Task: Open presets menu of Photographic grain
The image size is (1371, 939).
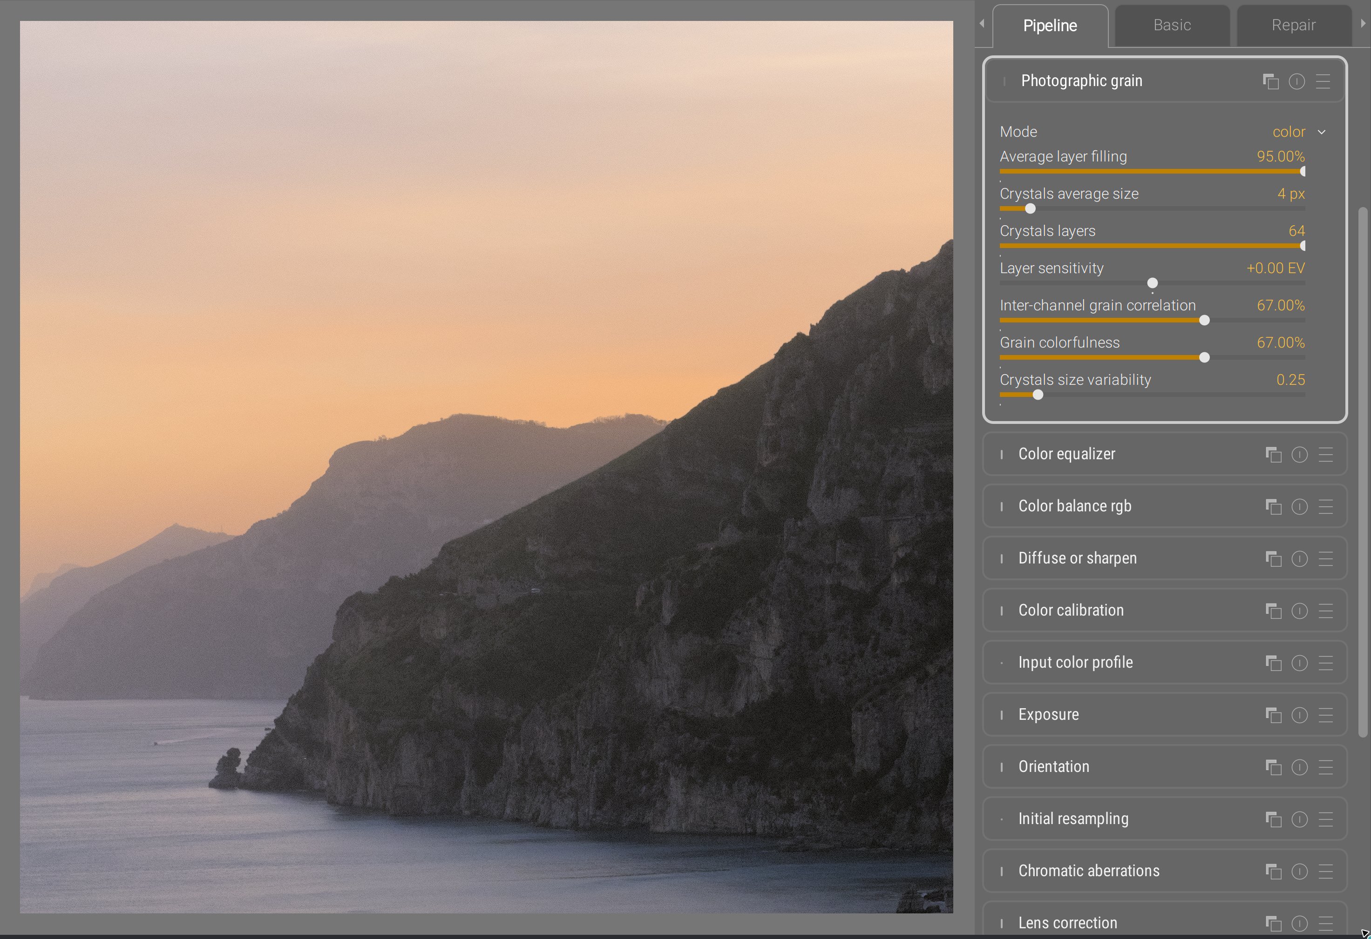Action: coord(1323,81)
